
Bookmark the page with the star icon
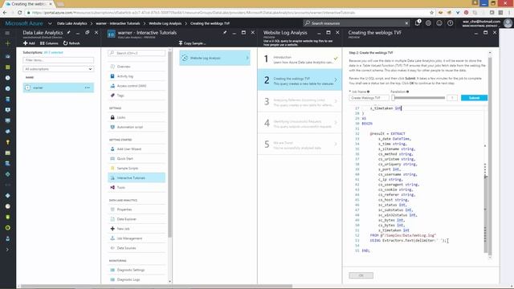(x=431, y=13)
